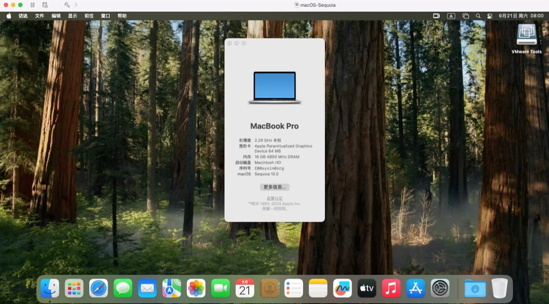Open Photos app in Dock
Viewport: 549px width, 304px height.
[196, 288]
